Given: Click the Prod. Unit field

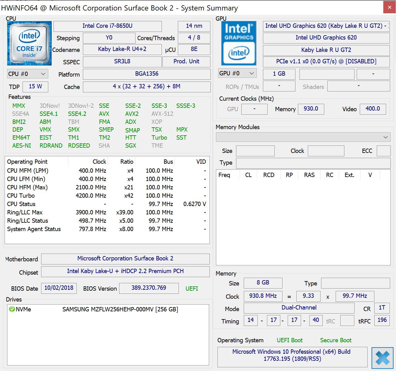Looking at the screenshot, I should click(186, 61).
